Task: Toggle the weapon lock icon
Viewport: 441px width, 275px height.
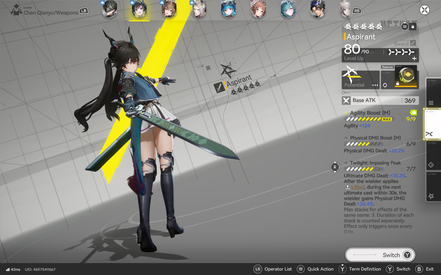Action: pyautogui.click(x=413, y=27)
